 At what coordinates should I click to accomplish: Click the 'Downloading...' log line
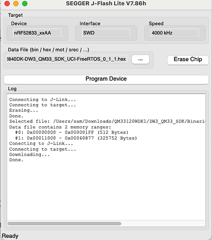pos(29,155)
